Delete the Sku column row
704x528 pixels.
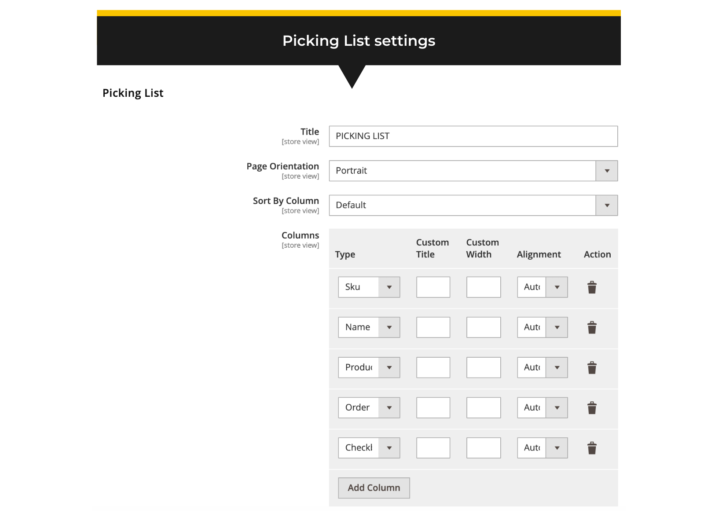pyautogui.click(x=592, y=287)
